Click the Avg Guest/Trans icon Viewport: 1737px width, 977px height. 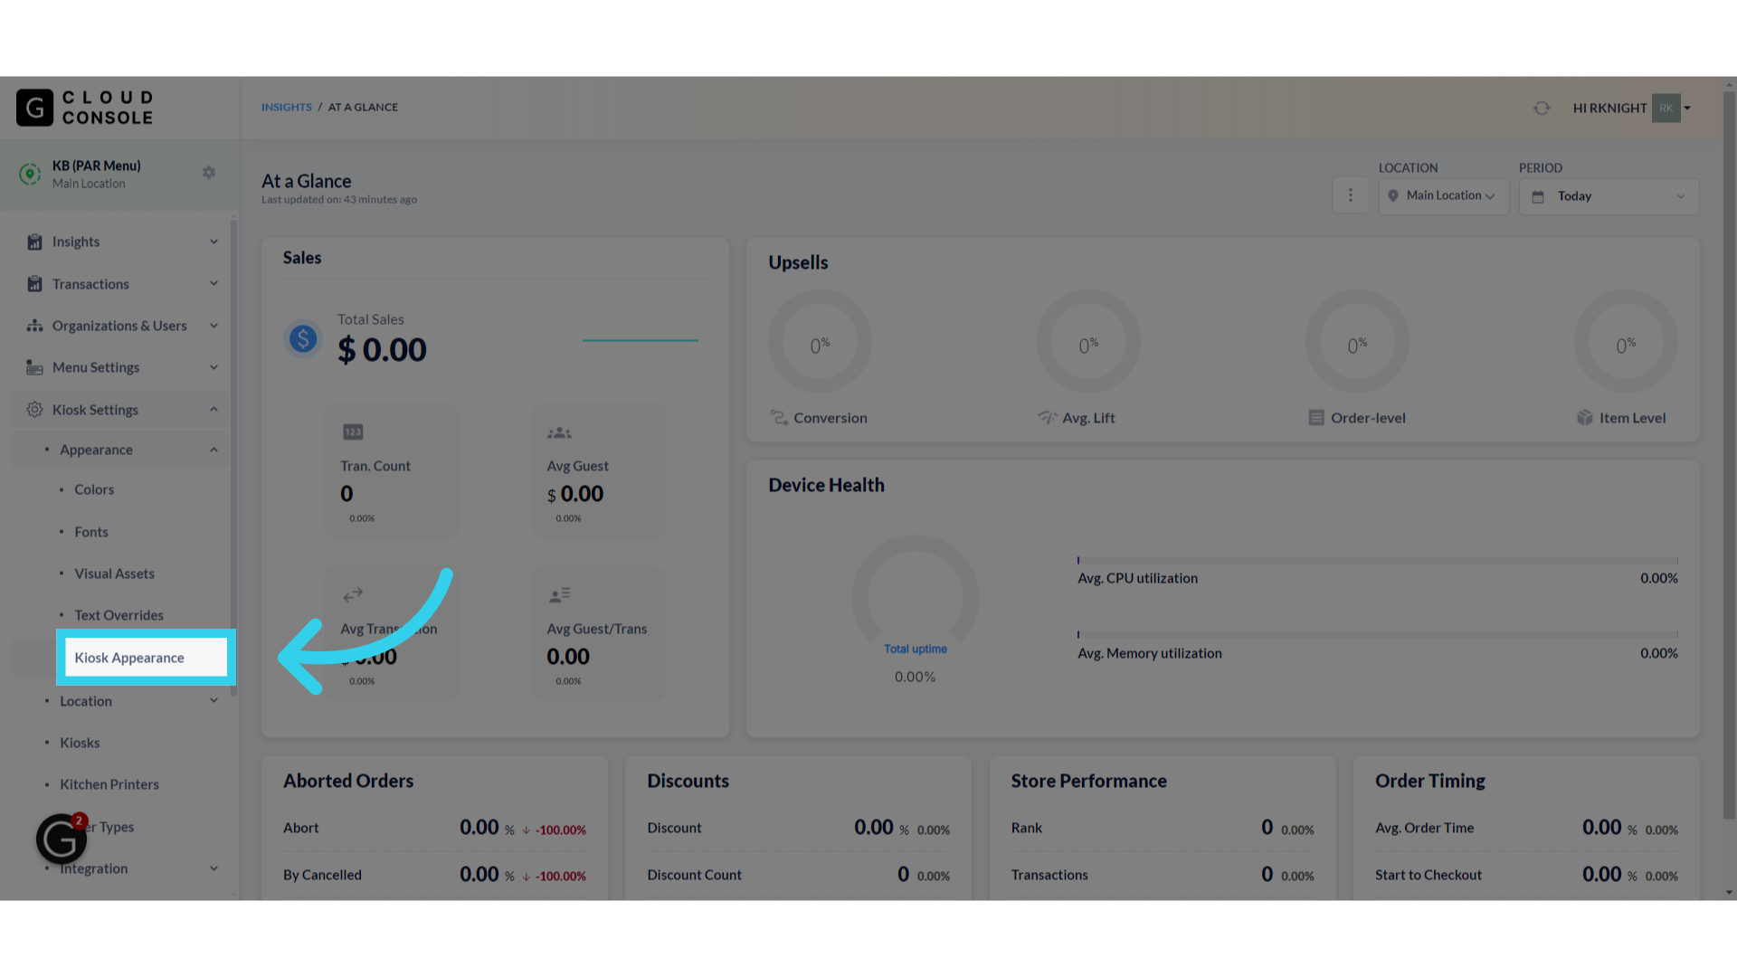[559, 595]
